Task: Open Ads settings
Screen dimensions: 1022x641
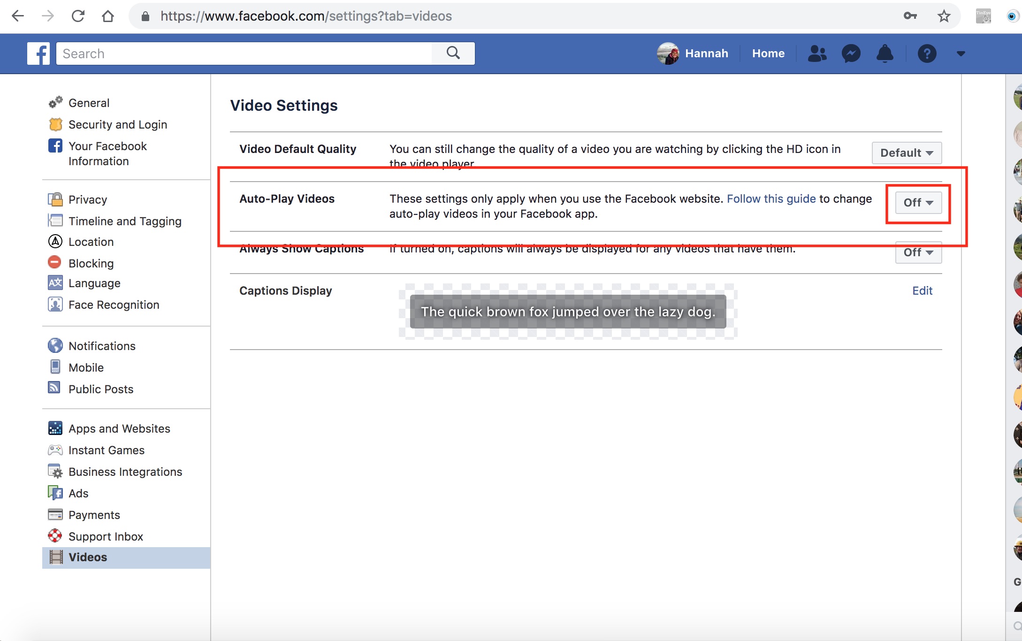Action: pos(78,493)
